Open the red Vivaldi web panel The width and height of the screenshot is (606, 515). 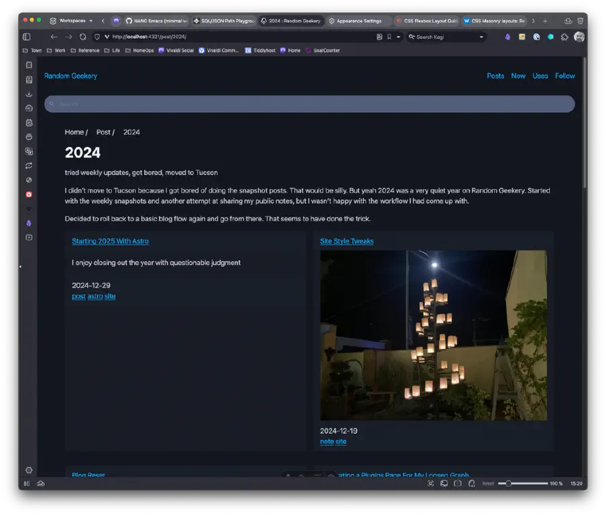click(x=29, y=194)
